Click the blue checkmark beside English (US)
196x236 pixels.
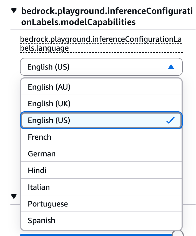tap(170, 120)
